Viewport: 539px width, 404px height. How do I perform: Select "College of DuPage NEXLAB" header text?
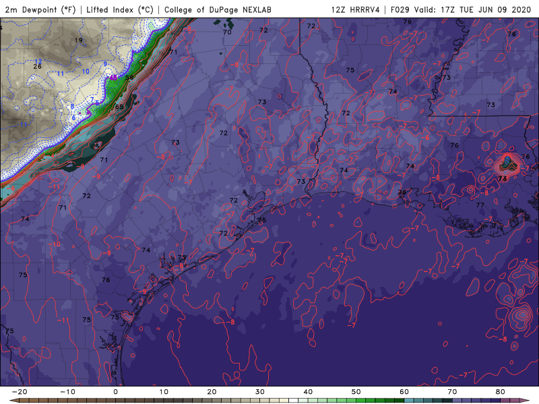(x=218, y=9)
